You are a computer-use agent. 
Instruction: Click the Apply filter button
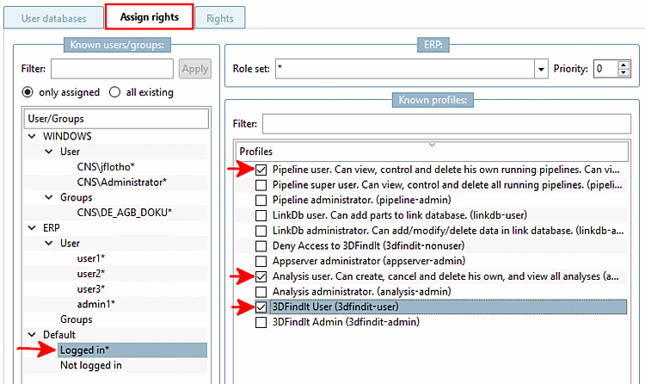coord(194,69)
